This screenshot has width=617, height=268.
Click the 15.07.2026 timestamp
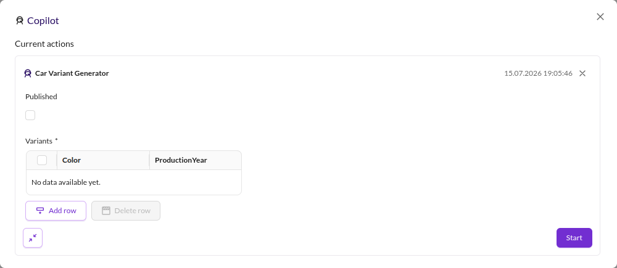[538, 73]
